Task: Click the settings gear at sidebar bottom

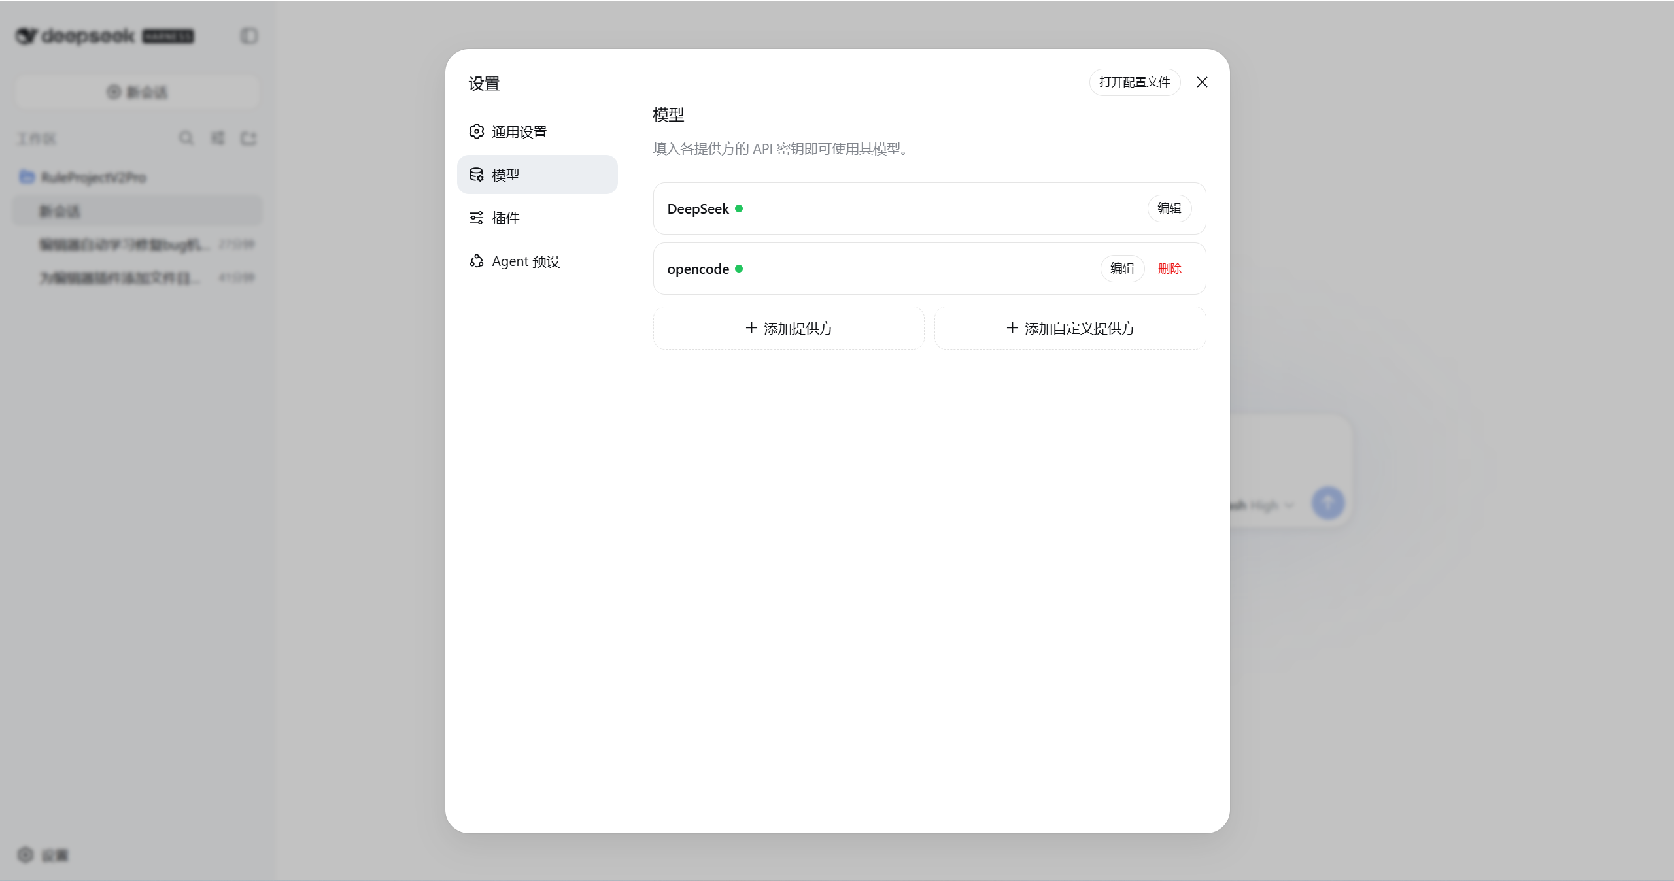Action: click(26, 855)
